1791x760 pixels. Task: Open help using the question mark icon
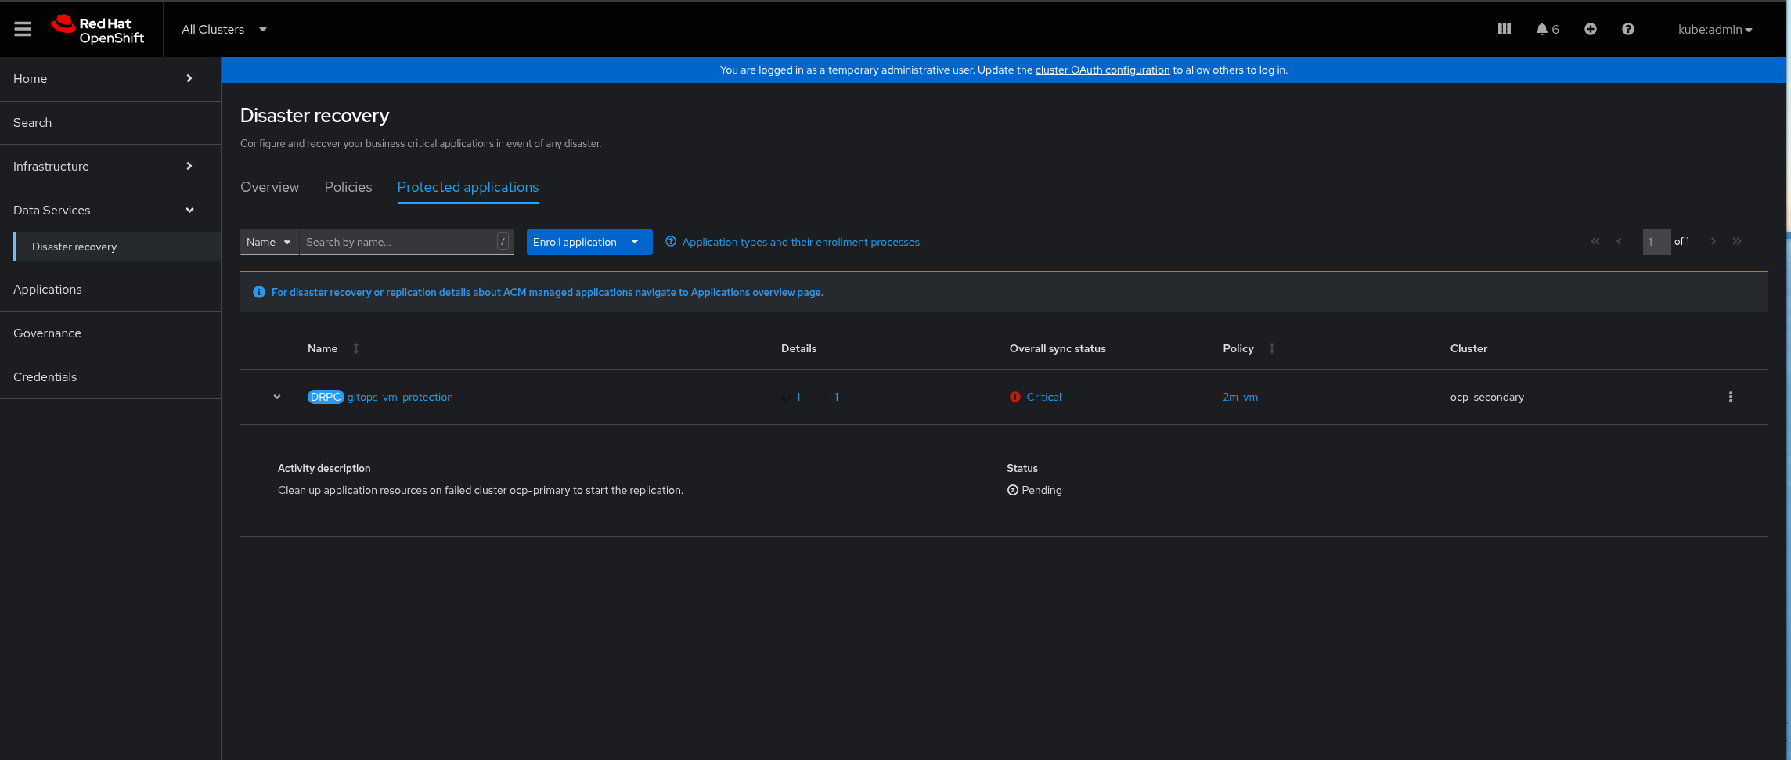tap(1627, 29)
